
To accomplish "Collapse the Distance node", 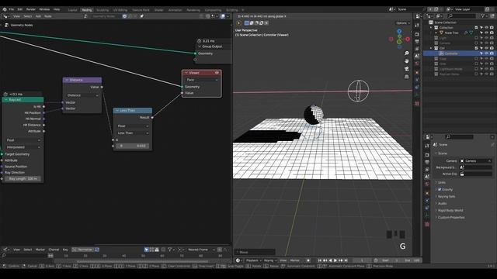I will pos(67,80).
